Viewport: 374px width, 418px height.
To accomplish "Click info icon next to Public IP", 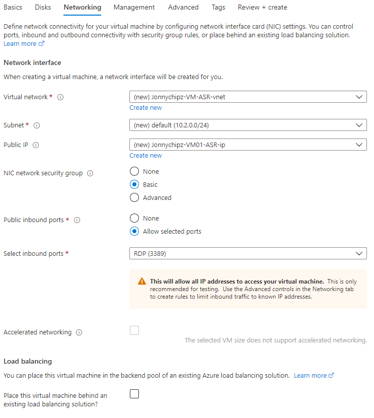I will click(36, 145).
